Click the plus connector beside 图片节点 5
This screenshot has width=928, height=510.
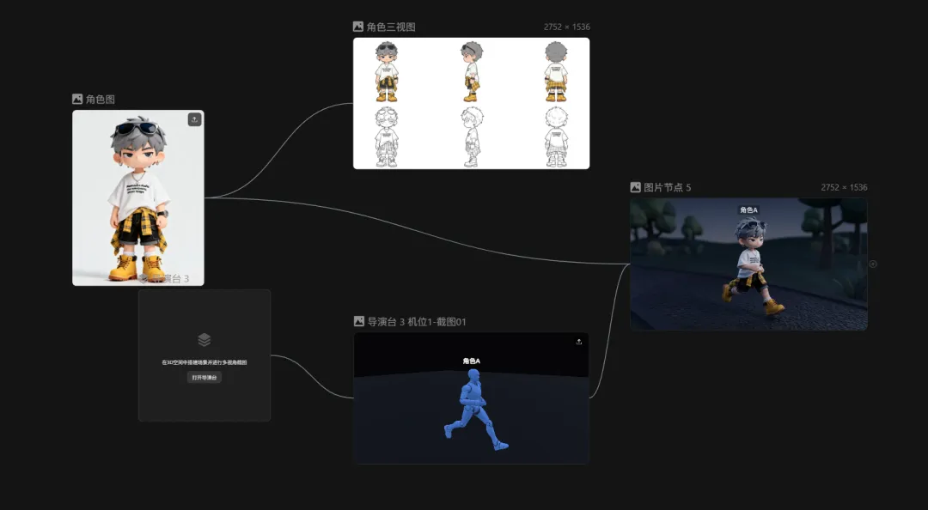[872, 264]
